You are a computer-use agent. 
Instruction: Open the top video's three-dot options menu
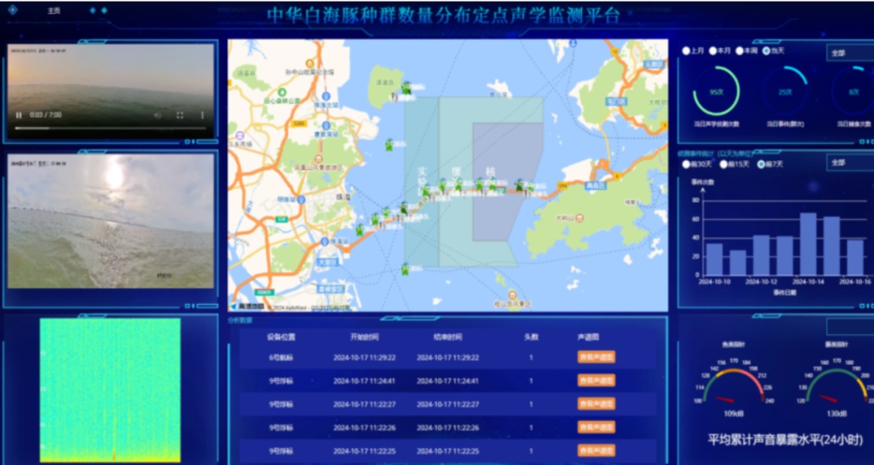click(202, 116)
